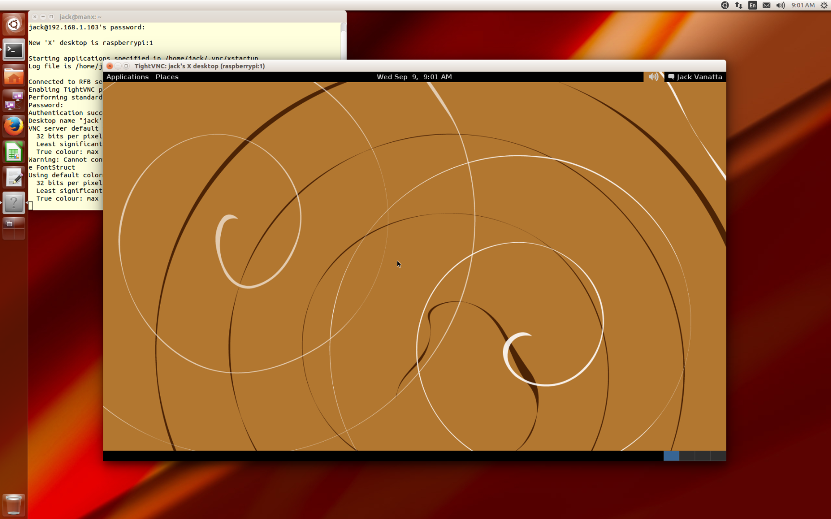Minimize the jack@manx terminal window
Screen dimensions: 831x519
43,16
